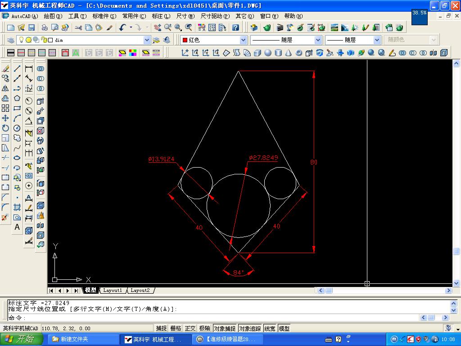Click the 开始 Start button
The width and height of the screenshot is (461, 346).
21,339
